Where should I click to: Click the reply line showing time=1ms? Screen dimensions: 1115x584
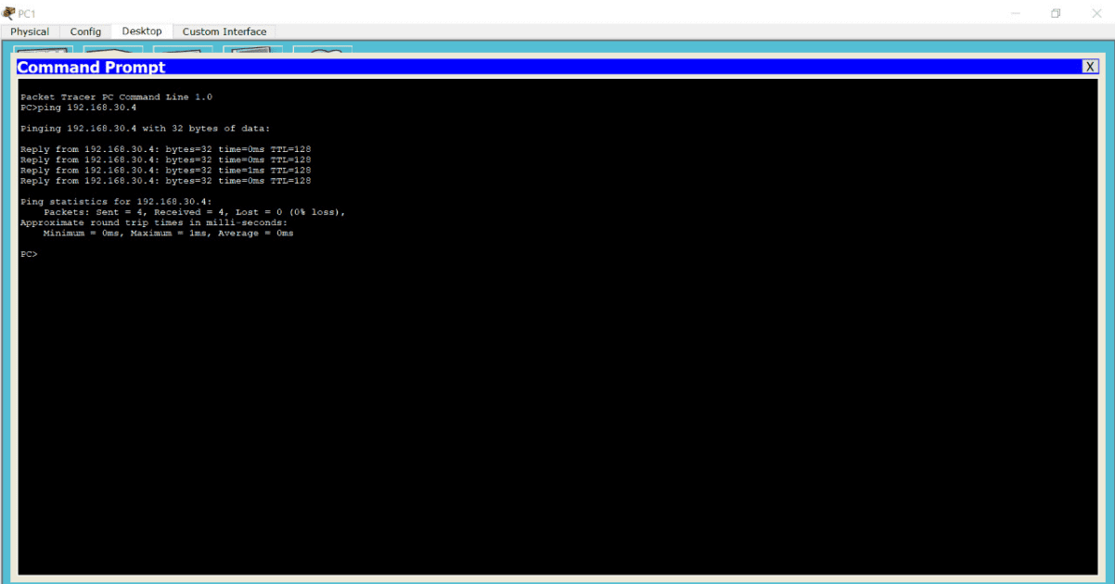pos(165,171)
